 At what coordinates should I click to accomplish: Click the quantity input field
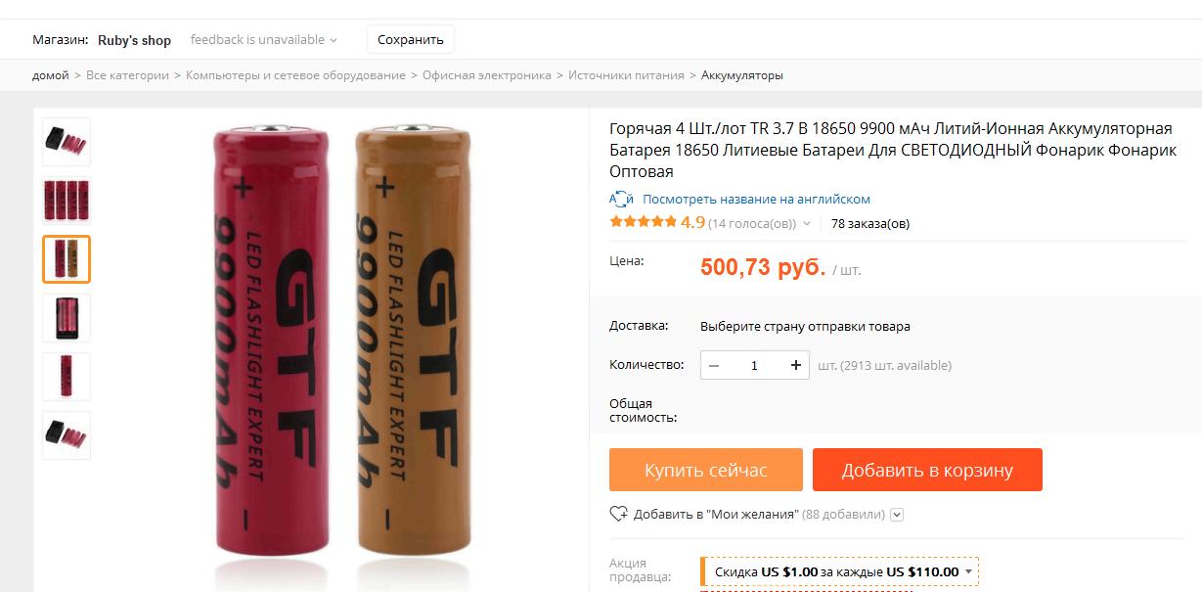pyautogui.click(x=754, y=365)
